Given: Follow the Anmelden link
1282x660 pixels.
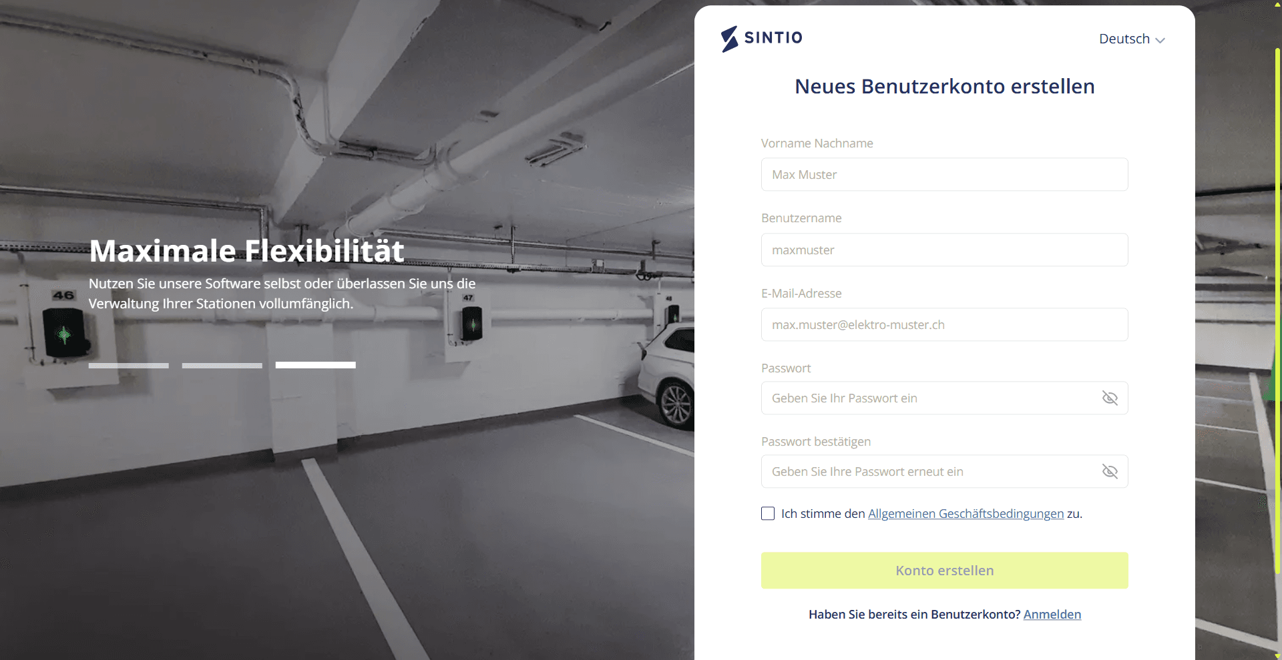Looking at the screenshot, I should click(x=1052, y=615).
